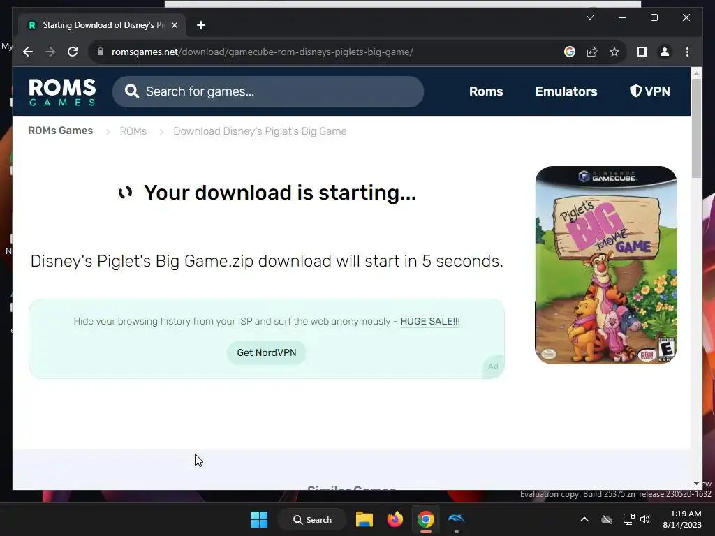Minimize the Chrome window
Image resolution: width=715 pixels, height=536 pixels.
click(621, 17)
